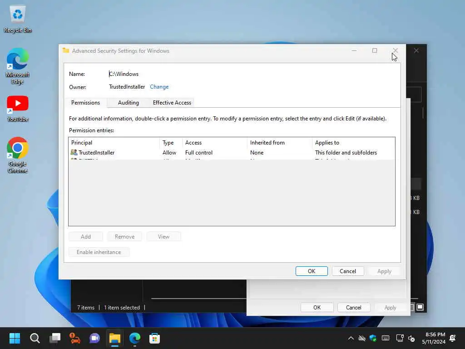Screen dimensions: 465x349
Task: Click 'This folder and subfolders' cell
Action: (x=346, y=153)
